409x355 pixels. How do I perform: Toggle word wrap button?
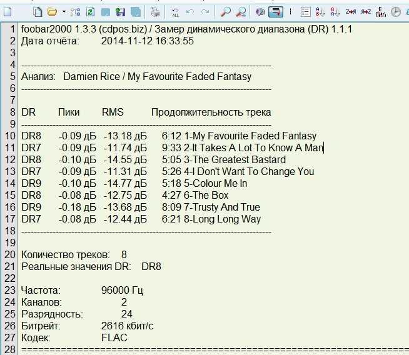[276, 12]
